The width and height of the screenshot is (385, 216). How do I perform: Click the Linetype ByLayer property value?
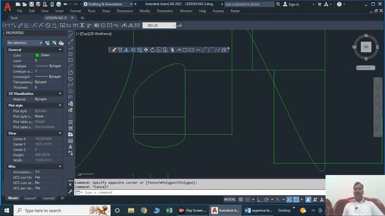pos(48,66)
